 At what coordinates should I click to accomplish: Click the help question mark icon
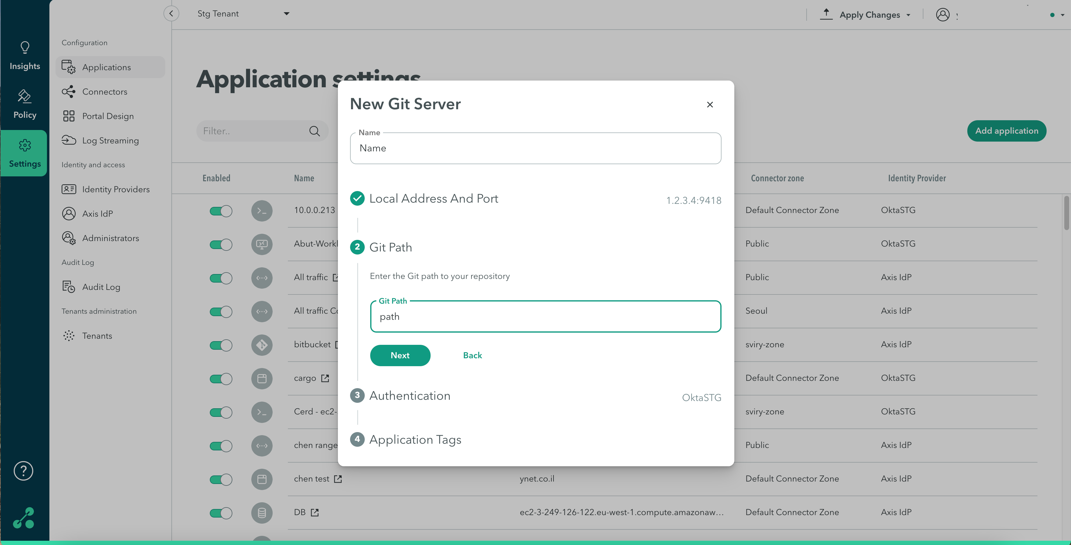(x=23, y=470)
